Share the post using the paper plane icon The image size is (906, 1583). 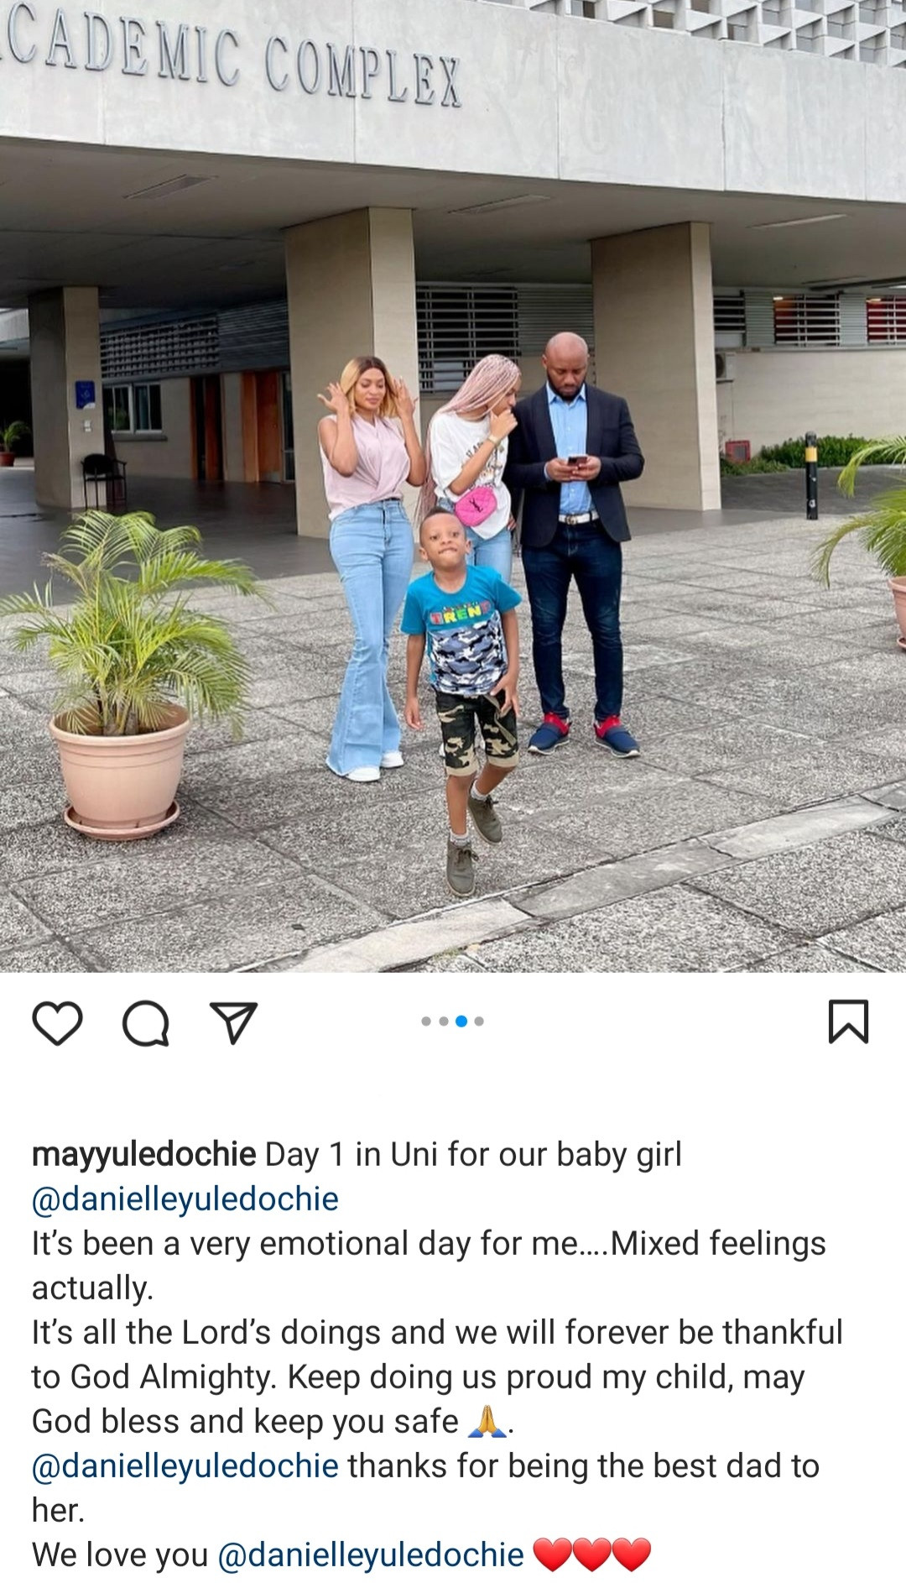point(233,1022)
